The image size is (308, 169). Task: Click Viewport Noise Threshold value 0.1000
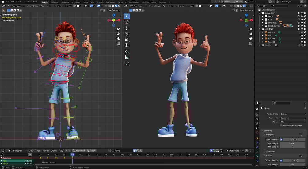(x=295, y=139)
